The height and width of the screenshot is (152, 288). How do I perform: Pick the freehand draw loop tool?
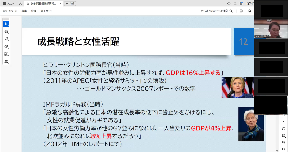coord(6,47)
